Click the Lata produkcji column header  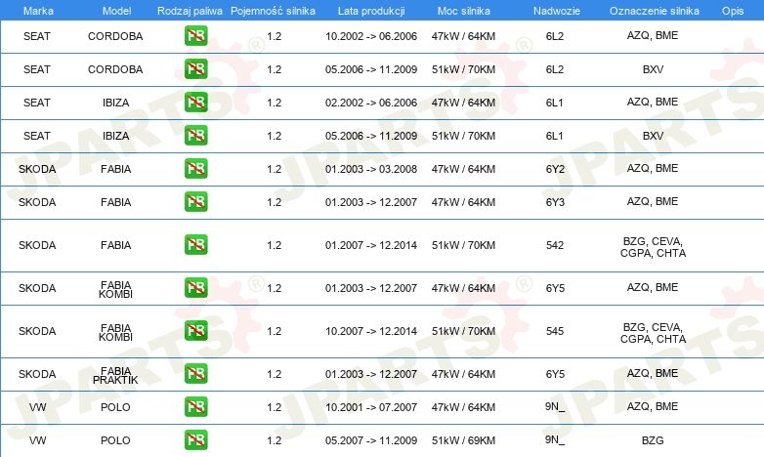[371, 11]
